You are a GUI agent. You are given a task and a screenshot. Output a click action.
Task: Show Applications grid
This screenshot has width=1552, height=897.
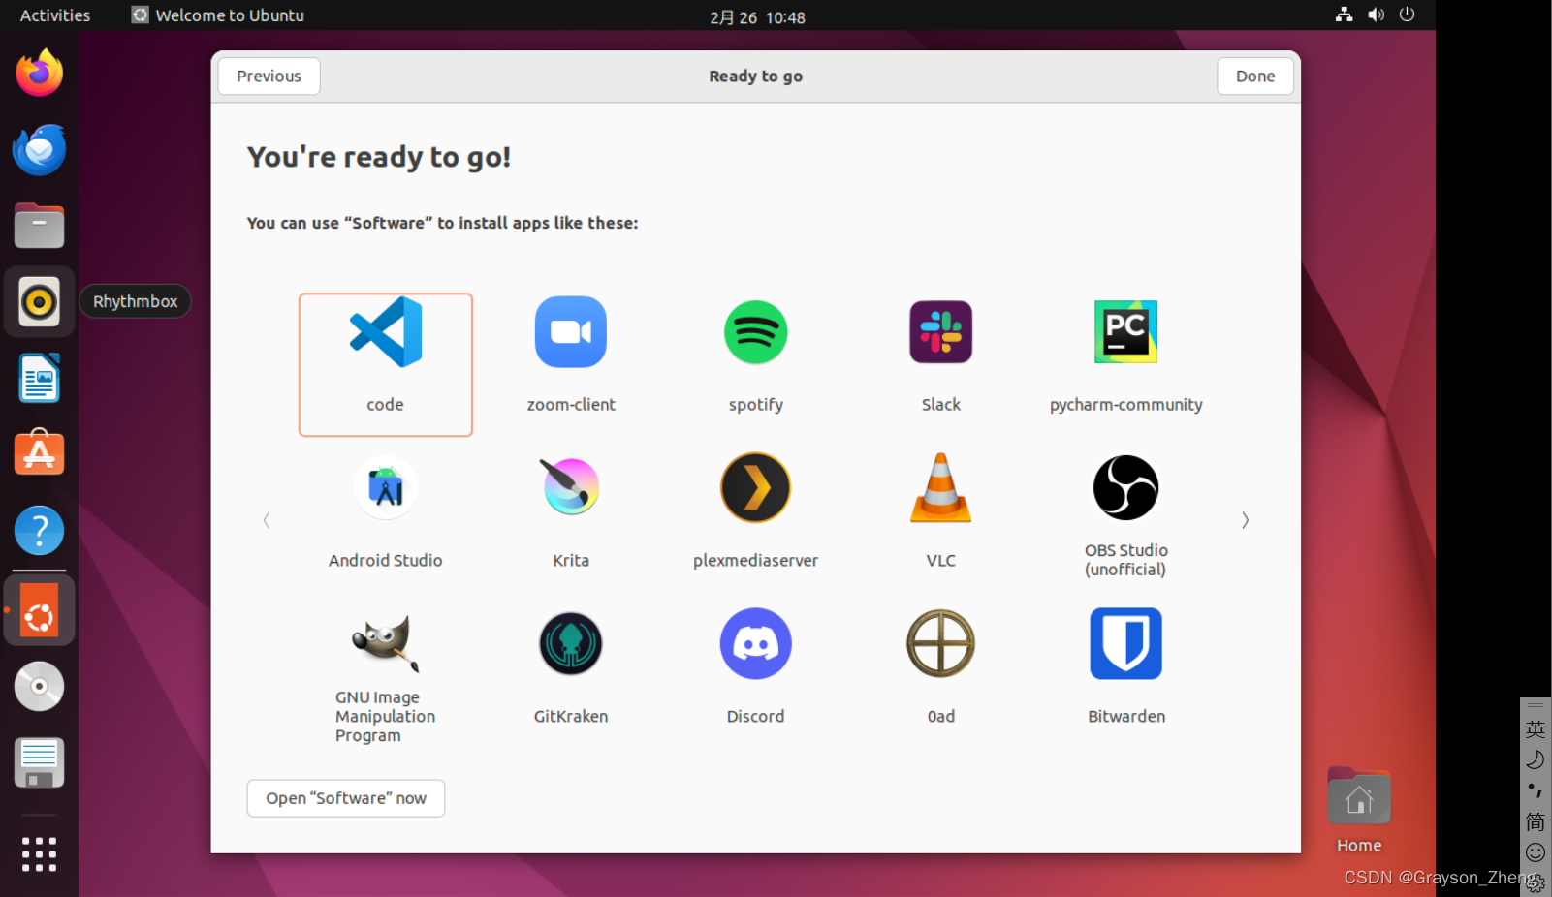pos(39,854)
